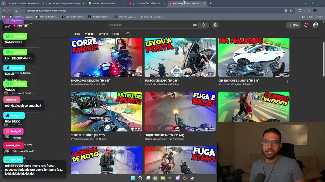Open Streammers League bookmark
Screen dimensions: 325x182
21,17
